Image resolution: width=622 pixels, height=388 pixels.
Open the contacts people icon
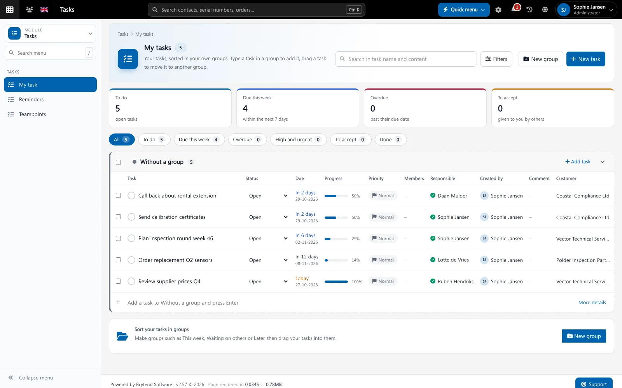click(29, 9)
